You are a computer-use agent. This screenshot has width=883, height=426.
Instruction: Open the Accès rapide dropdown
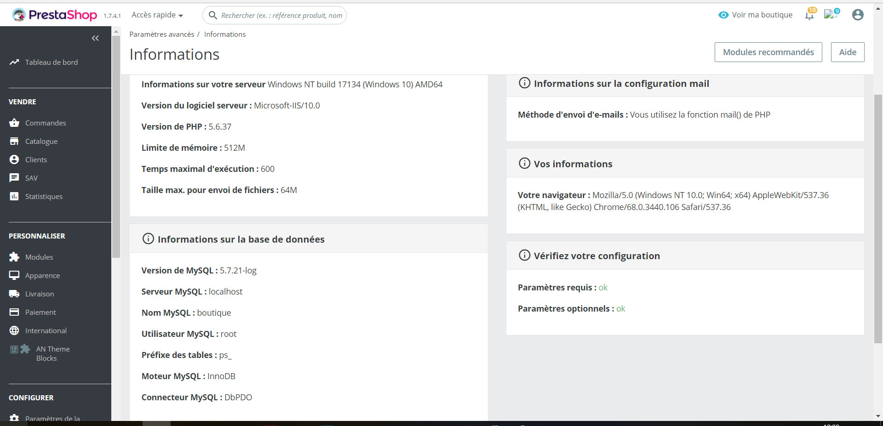[x=157, y=15]
